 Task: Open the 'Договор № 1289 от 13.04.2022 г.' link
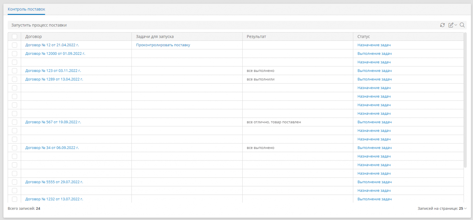point(54,79)
